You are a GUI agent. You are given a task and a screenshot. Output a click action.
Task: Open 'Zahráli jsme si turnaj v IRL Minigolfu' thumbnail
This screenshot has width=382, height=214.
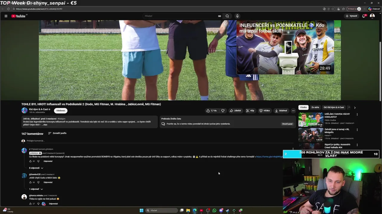tap(311, 135)
